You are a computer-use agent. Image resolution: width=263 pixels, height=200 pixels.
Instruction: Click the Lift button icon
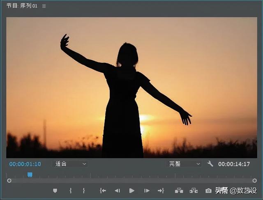coord(179,191)
